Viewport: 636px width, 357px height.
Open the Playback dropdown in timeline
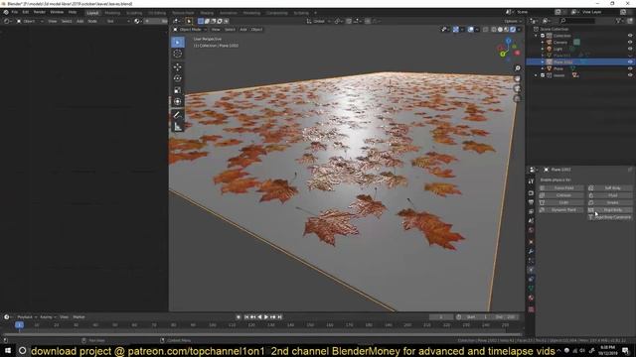(27, 317)
